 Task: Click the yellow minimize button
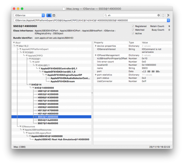click(x=18, y=9)
